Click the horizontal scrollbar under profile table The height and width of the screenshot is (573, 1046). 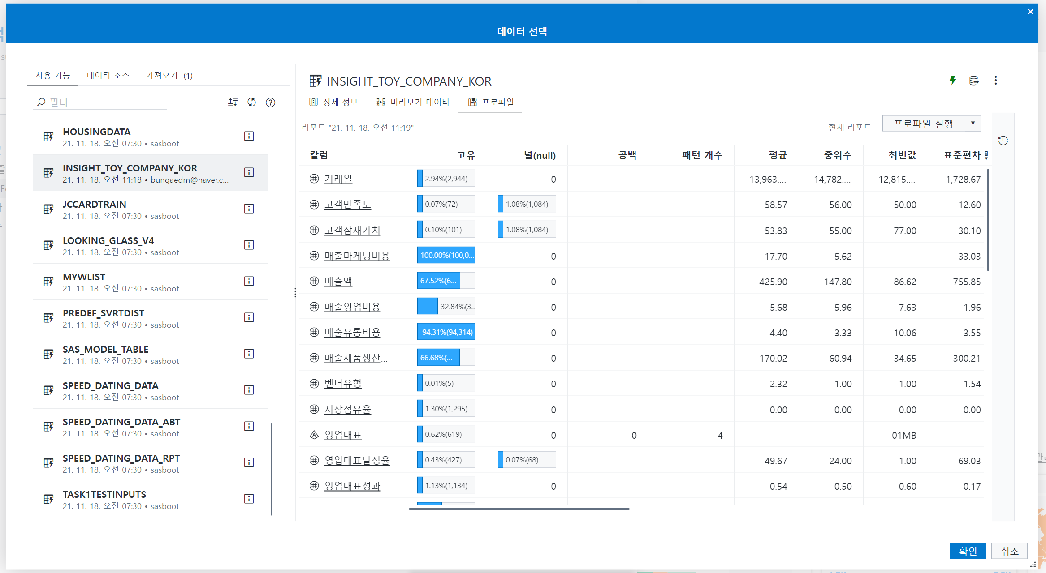(x=519, y=509)
